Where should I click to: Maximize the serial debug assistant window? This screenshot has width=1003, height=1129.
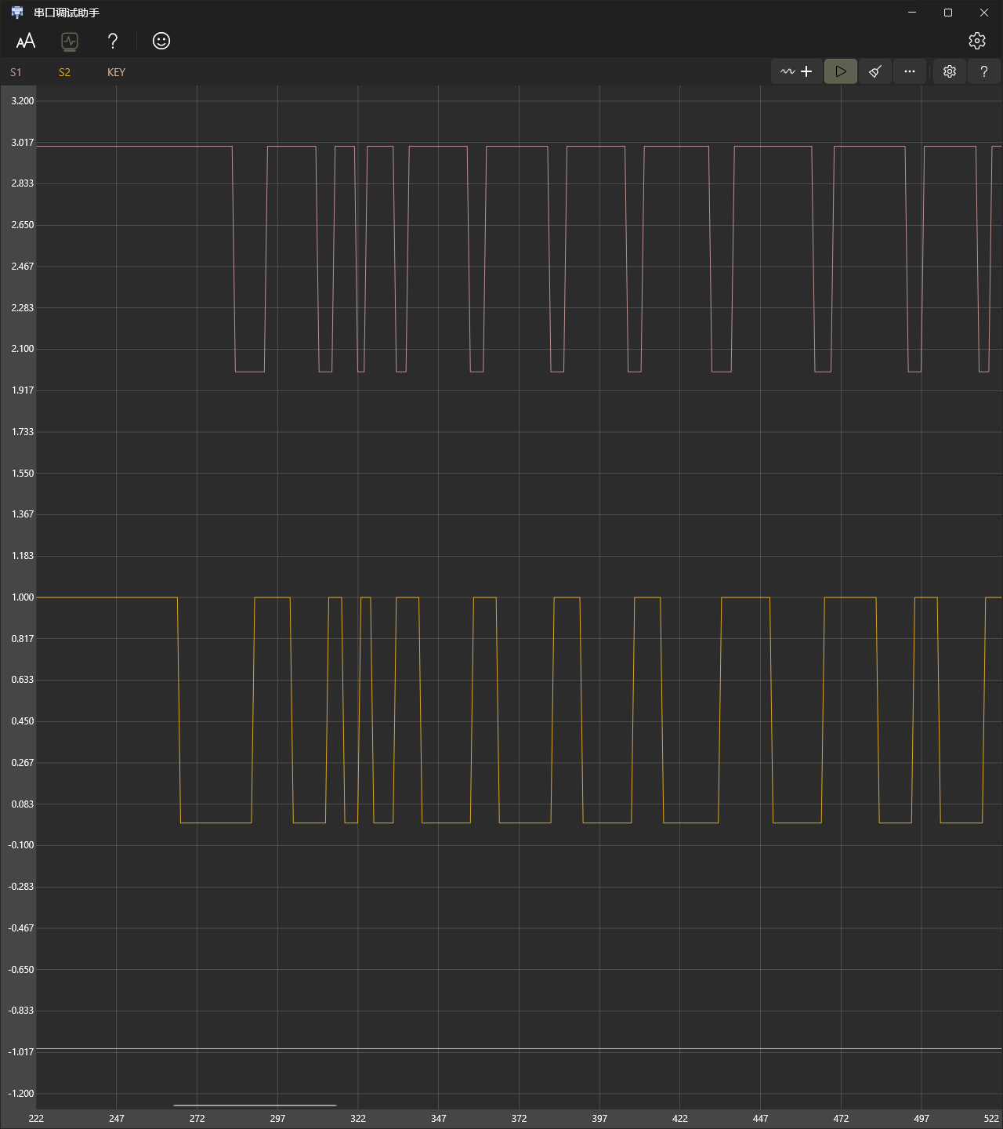point(948,13)
